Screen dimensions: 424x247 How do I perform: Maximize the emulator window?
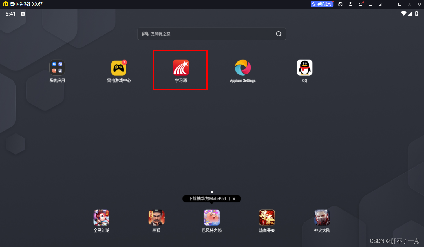[400, 4]
